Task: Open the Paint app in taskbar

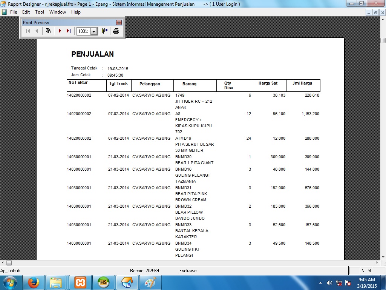Action: 150,282
